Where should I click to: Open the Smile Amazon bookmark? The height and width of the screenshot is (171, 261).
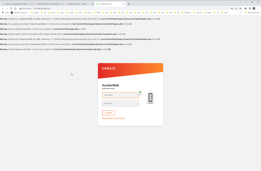tap(5, 12)
